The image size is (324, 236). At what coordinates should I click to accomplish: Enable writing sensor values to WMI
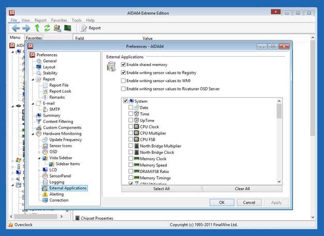pos(123,81)
